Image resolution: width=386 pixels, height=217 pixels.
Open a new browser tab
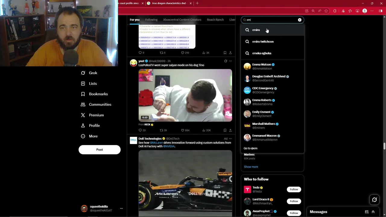pyautogui.click(x=197, y=3)
